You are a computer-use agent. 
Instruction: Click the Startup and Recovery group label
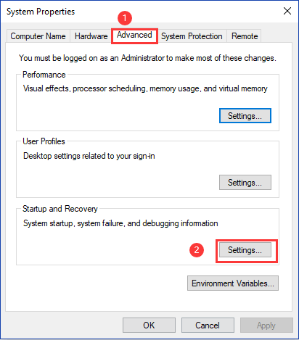point(60,209)
